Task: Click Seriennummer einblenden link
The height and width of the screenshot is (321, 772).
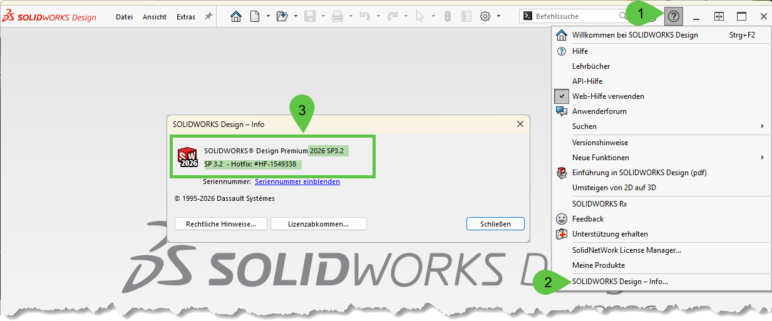Action: coord(297,182)
